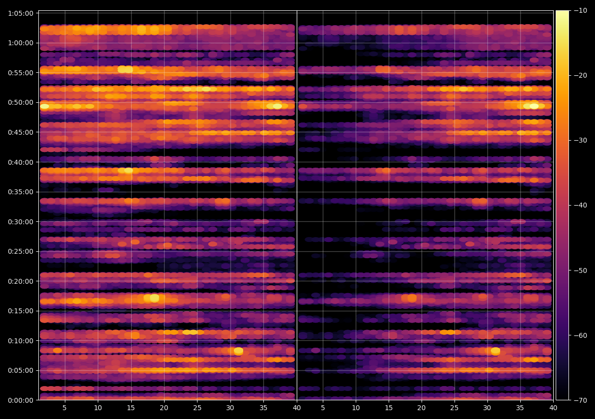
Task: Click the 1:05:00 y-axis tick label
Action: [21, 13]
